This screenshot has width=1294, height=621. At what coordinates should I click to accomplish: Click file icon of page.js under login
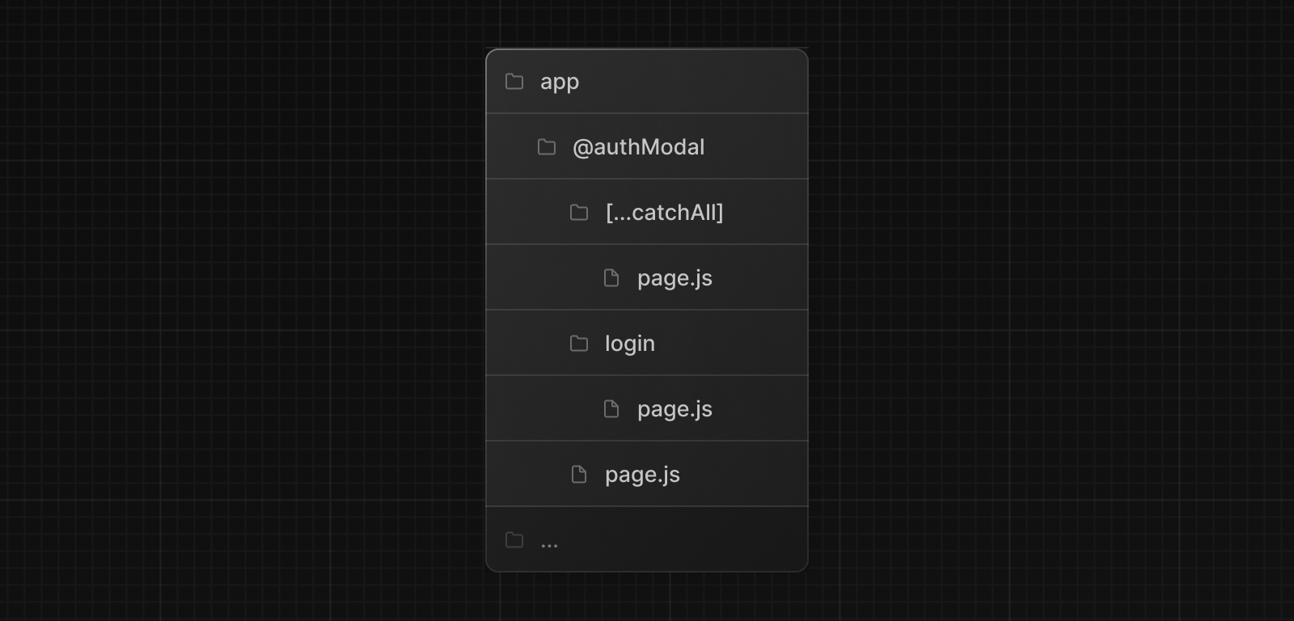tap(611, 409)
